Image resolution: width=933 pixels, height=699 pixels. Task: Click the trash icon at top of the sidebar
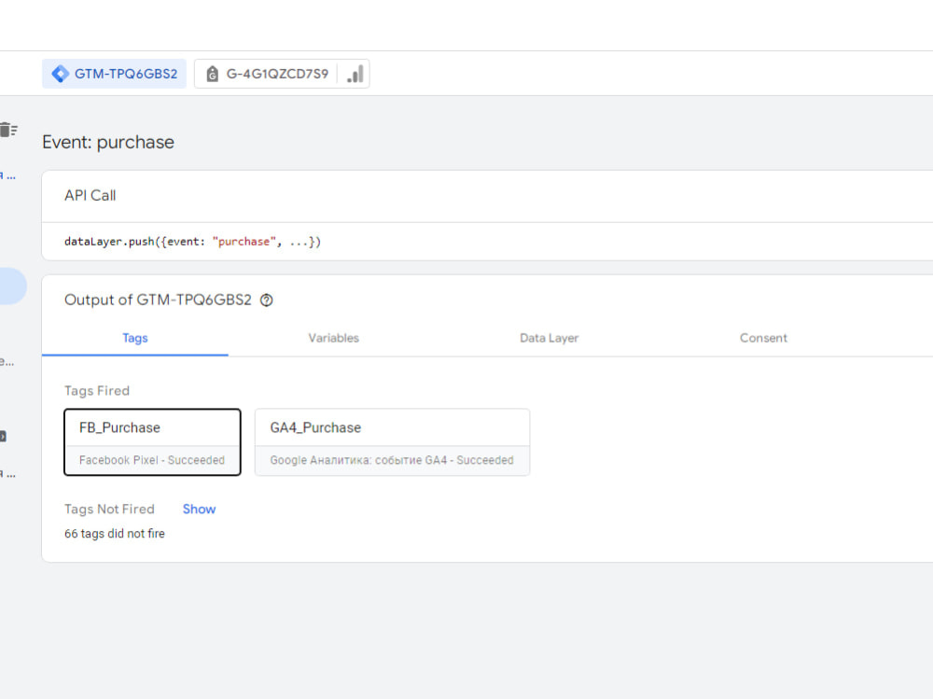tap(9, 130)
